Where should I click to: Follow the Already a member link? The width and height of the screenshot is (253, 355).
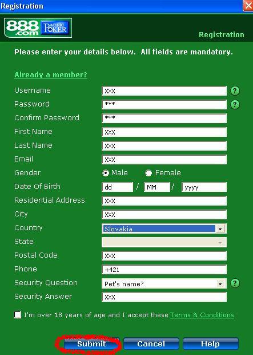[51, 74]
